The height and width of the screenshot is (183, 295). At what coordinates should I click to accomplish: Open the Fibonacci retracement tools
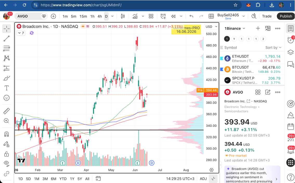[6, 48]
